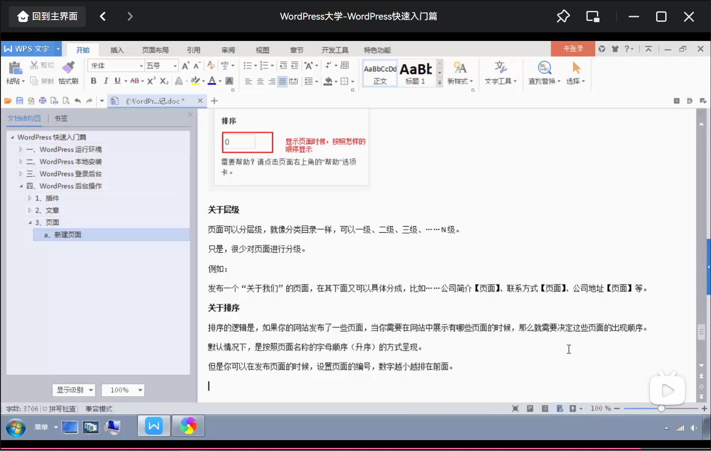Click the zoom slider handle
Viewport: 711px width, 451px height.
661,408
